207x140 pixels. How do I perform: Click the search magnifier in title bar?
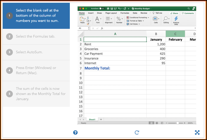[x=189, y=9]
